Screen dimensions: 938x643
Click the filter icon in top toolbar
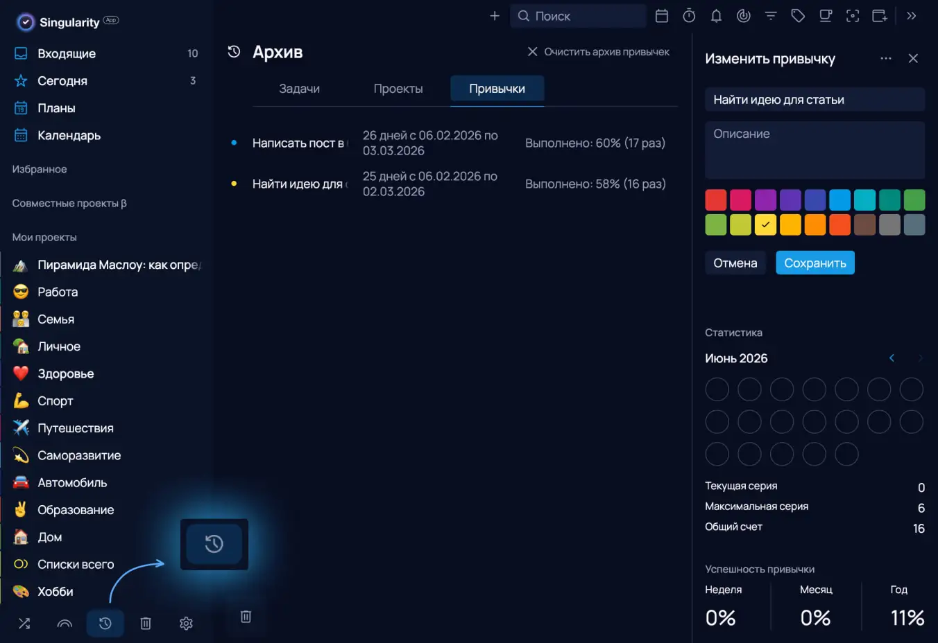[771, 16]
